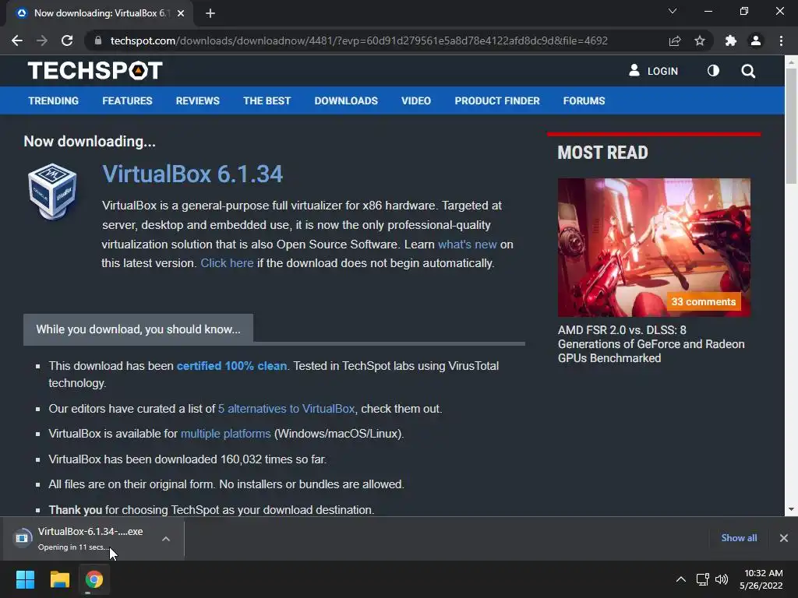Open the PRODUCT FINDER menu item

tap(497, 100)
